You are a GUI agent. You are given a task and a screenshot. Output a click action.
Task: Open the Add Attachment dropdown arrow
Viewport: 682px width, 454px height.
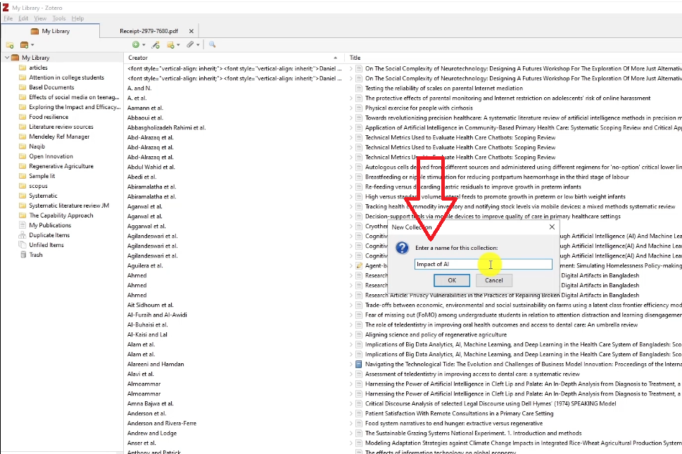pos(198,45)
